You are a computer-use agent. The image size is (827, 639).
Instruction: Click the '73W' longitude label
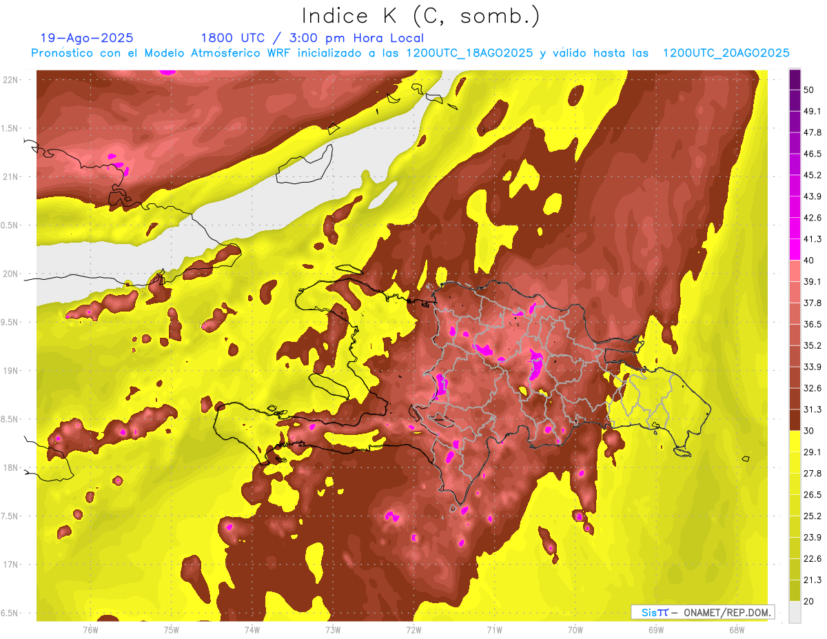point(333,629)
